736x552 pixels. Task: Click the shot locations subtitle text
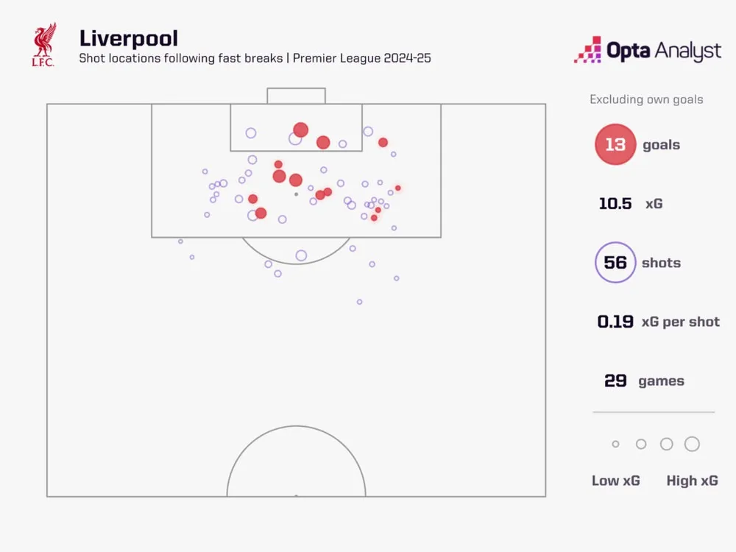tap(255, 58)
